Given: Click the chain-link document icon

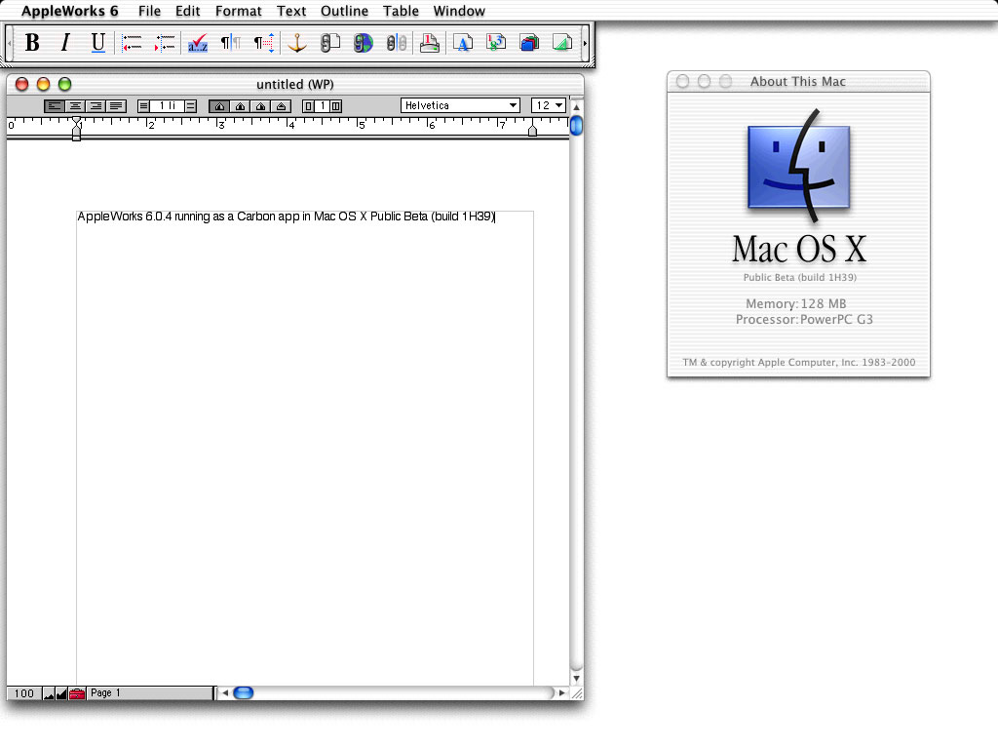Looking at the screenshot, I should coord(330,43).
